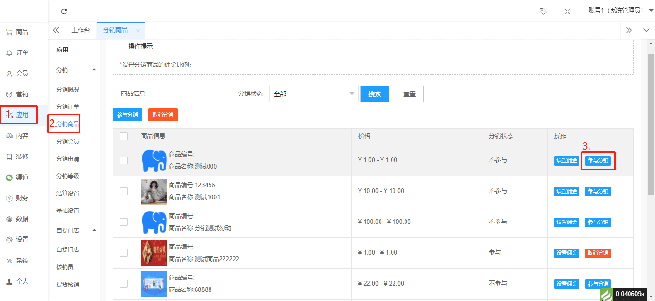The width and height of the screenshot is (655, 301).
Task: Click the tag icon in header
Action: click(543, 11)
